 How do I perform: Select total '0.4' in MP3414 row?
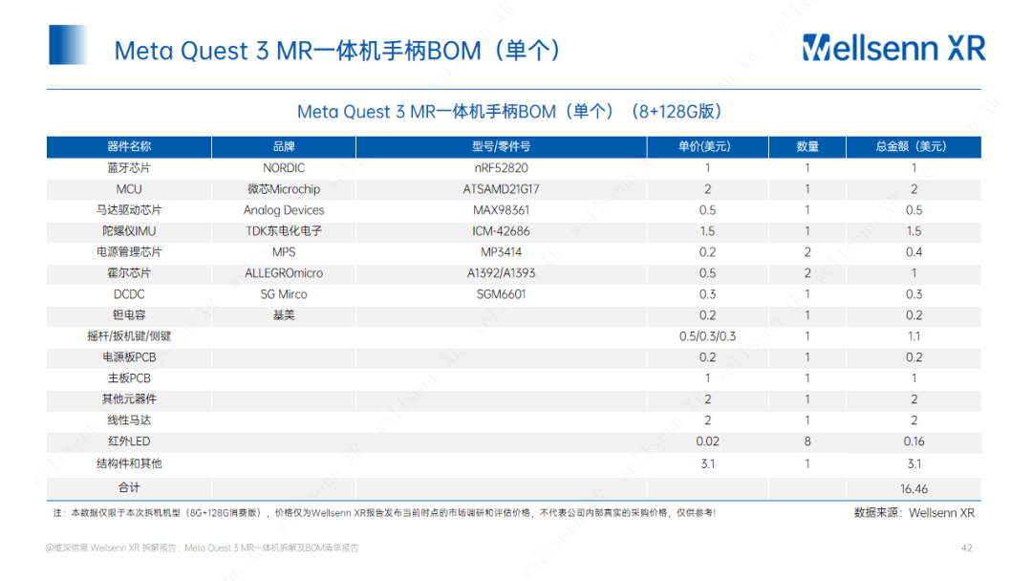tap(914, 252)
